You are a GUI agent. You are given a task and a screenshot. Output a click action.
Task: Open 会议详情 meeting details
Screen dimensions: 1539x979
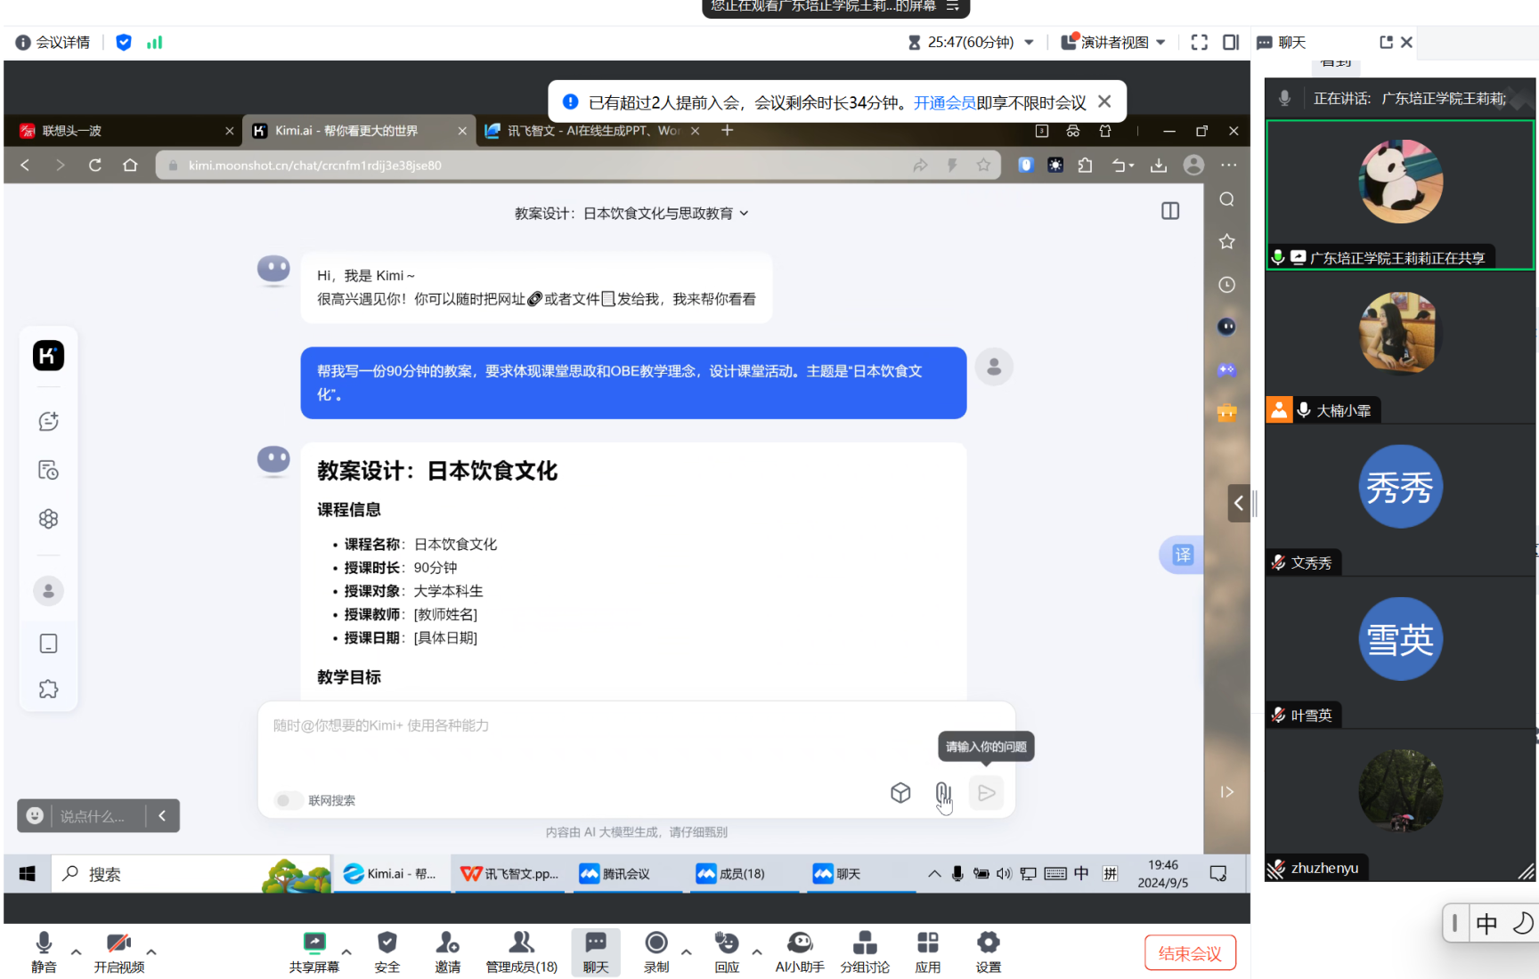(53, 43)
